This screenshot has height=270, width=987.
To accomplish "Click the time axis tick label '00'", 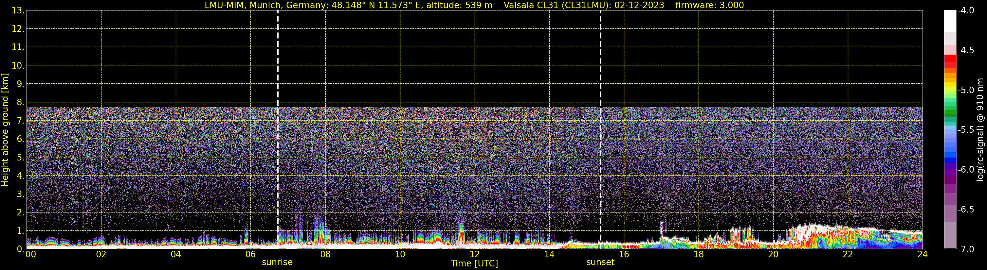I will pyautogui.click(x=31, y=254).
